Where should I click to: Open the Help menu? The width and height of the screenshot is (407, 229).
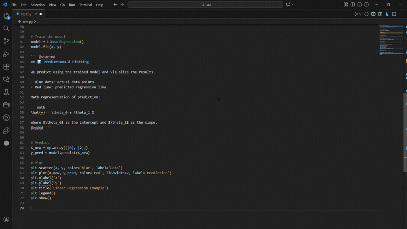point(100,5)
